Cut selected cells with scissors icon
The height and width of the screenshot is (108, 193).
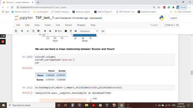pos(28,31)
